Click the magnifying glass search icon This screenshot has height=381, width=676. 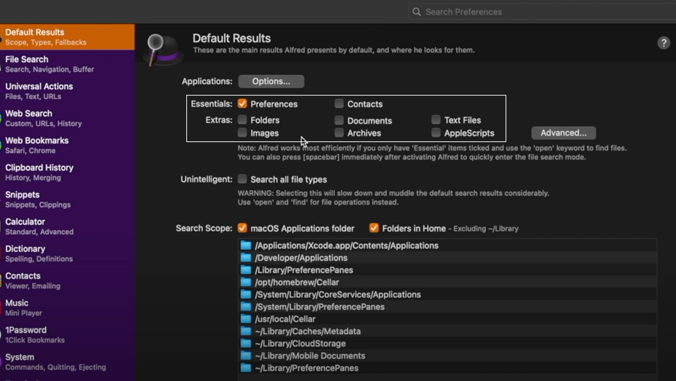coord(416,12)
